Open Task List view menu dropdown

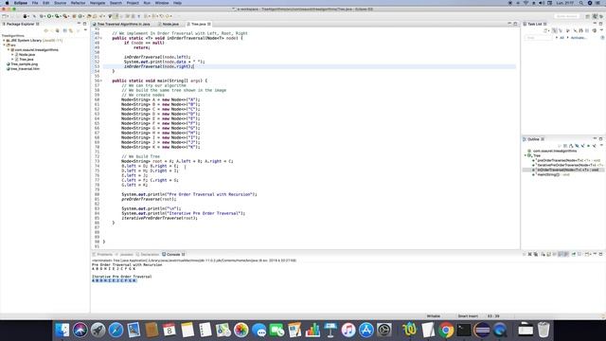coord(602,30)
